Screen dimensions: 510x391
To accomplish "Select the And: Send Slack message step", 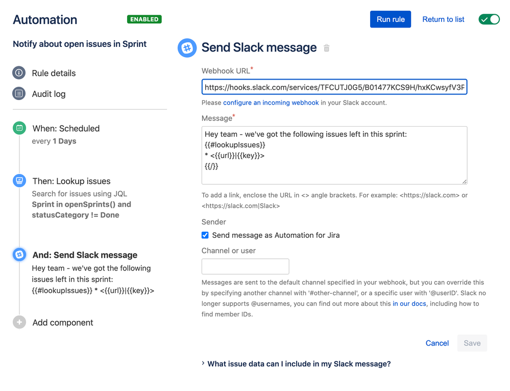I will click(x=85, y=255).
